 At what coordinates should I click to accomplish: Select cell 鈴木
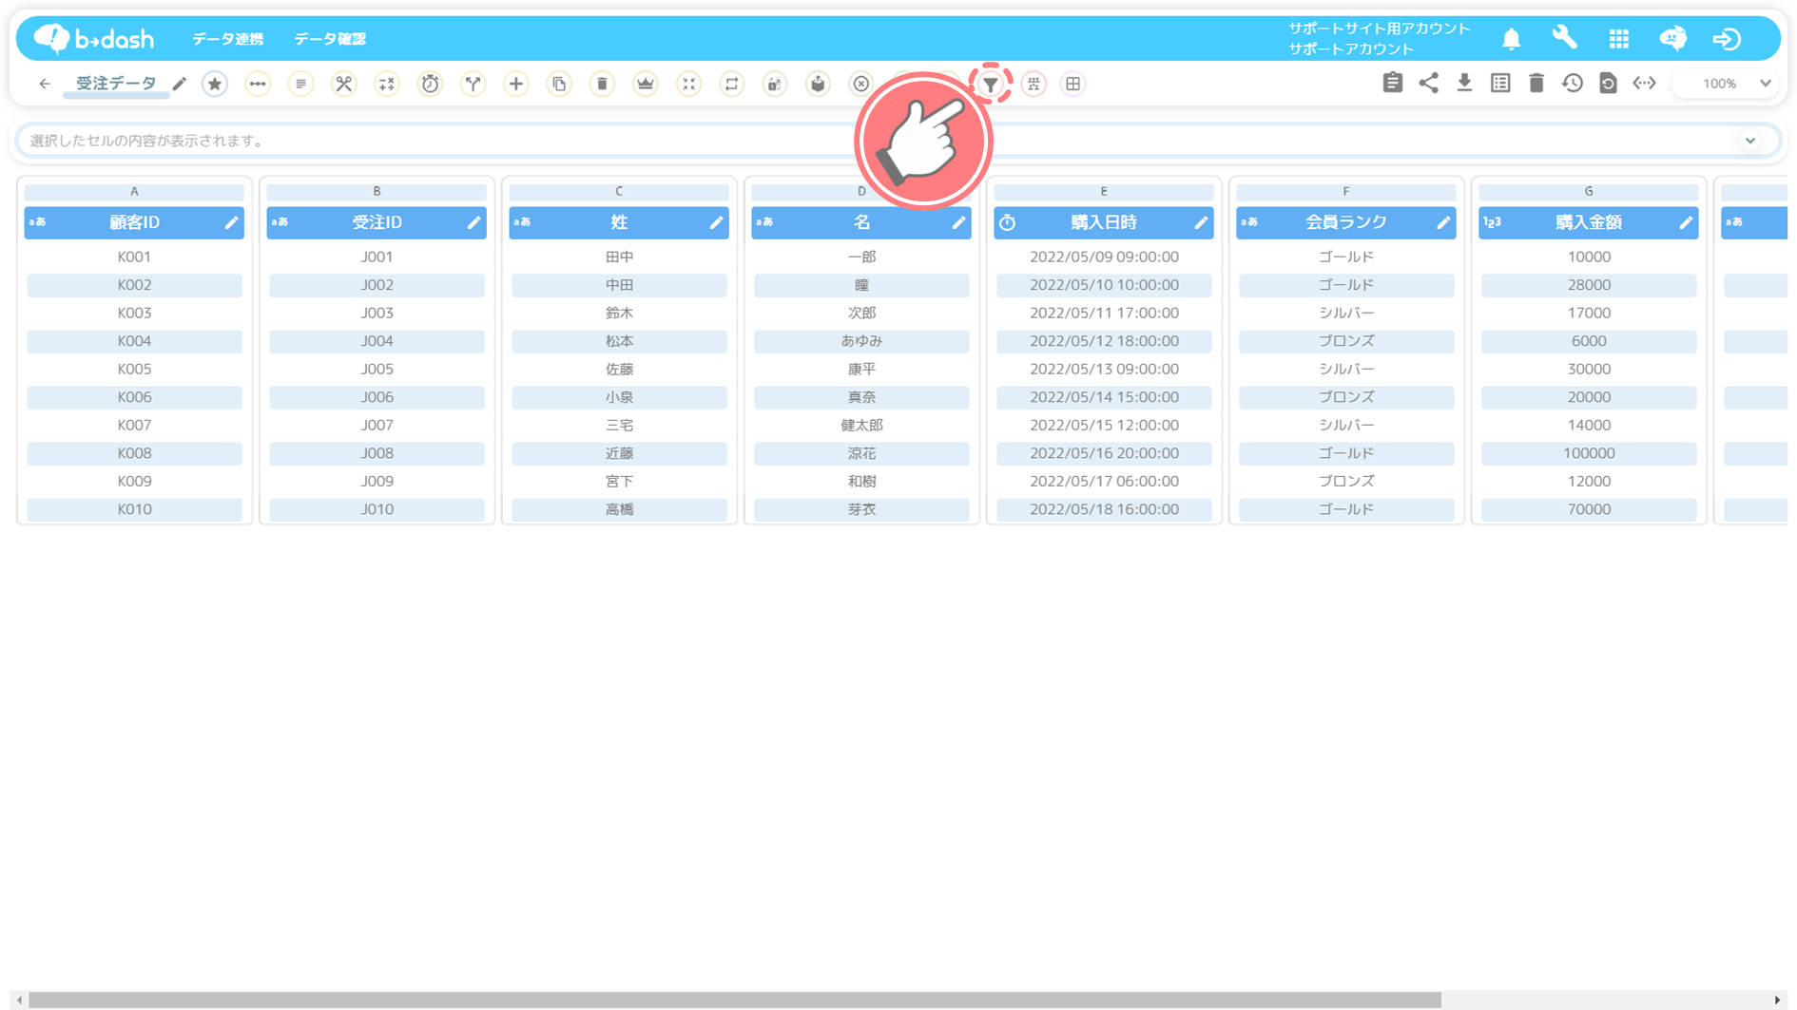point(619,313)
